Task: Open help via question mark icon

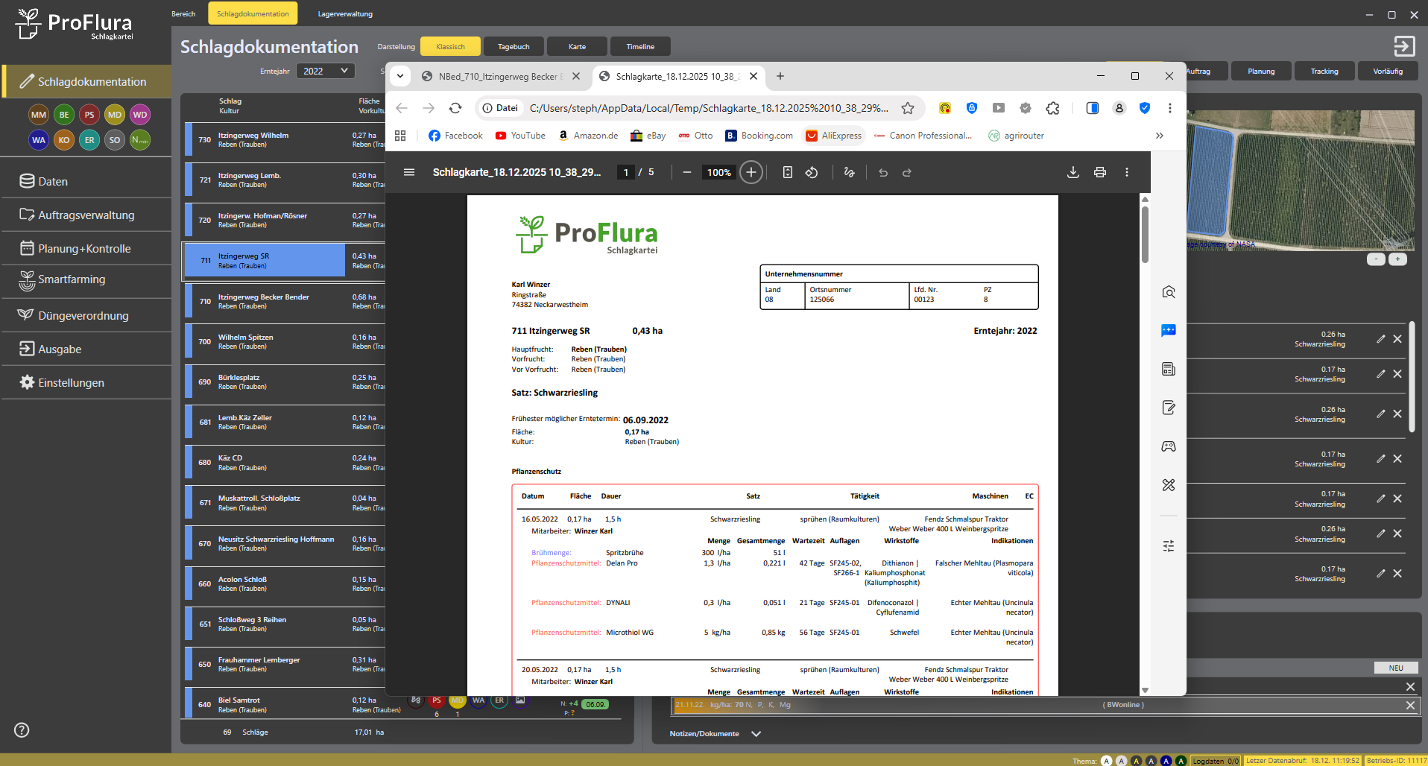Action: [x=22, y=730]
